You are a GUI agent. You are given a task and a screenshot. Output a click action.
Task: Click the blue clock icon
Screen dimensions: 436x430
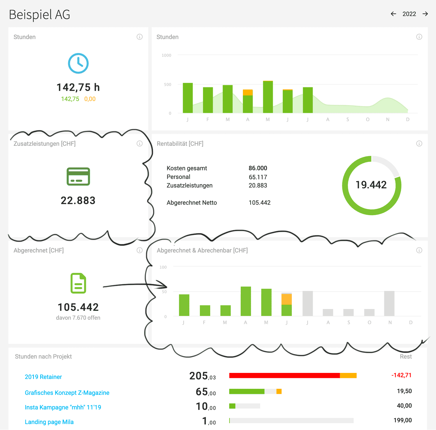point(78,63)
